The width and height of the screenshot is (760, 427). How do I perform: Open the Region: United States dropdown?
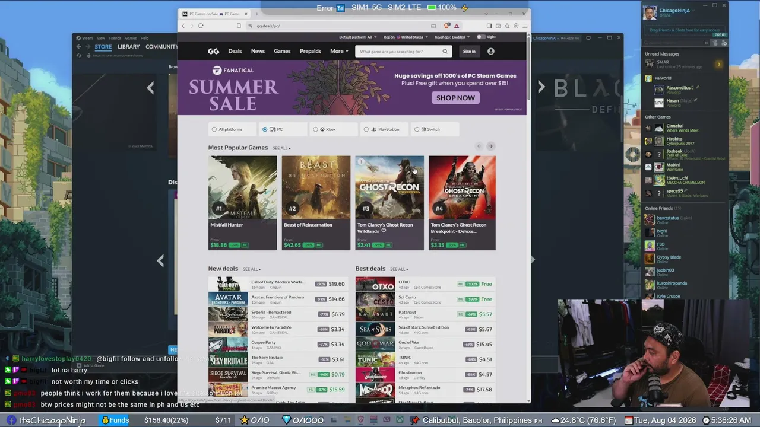(x=406, y=37)
